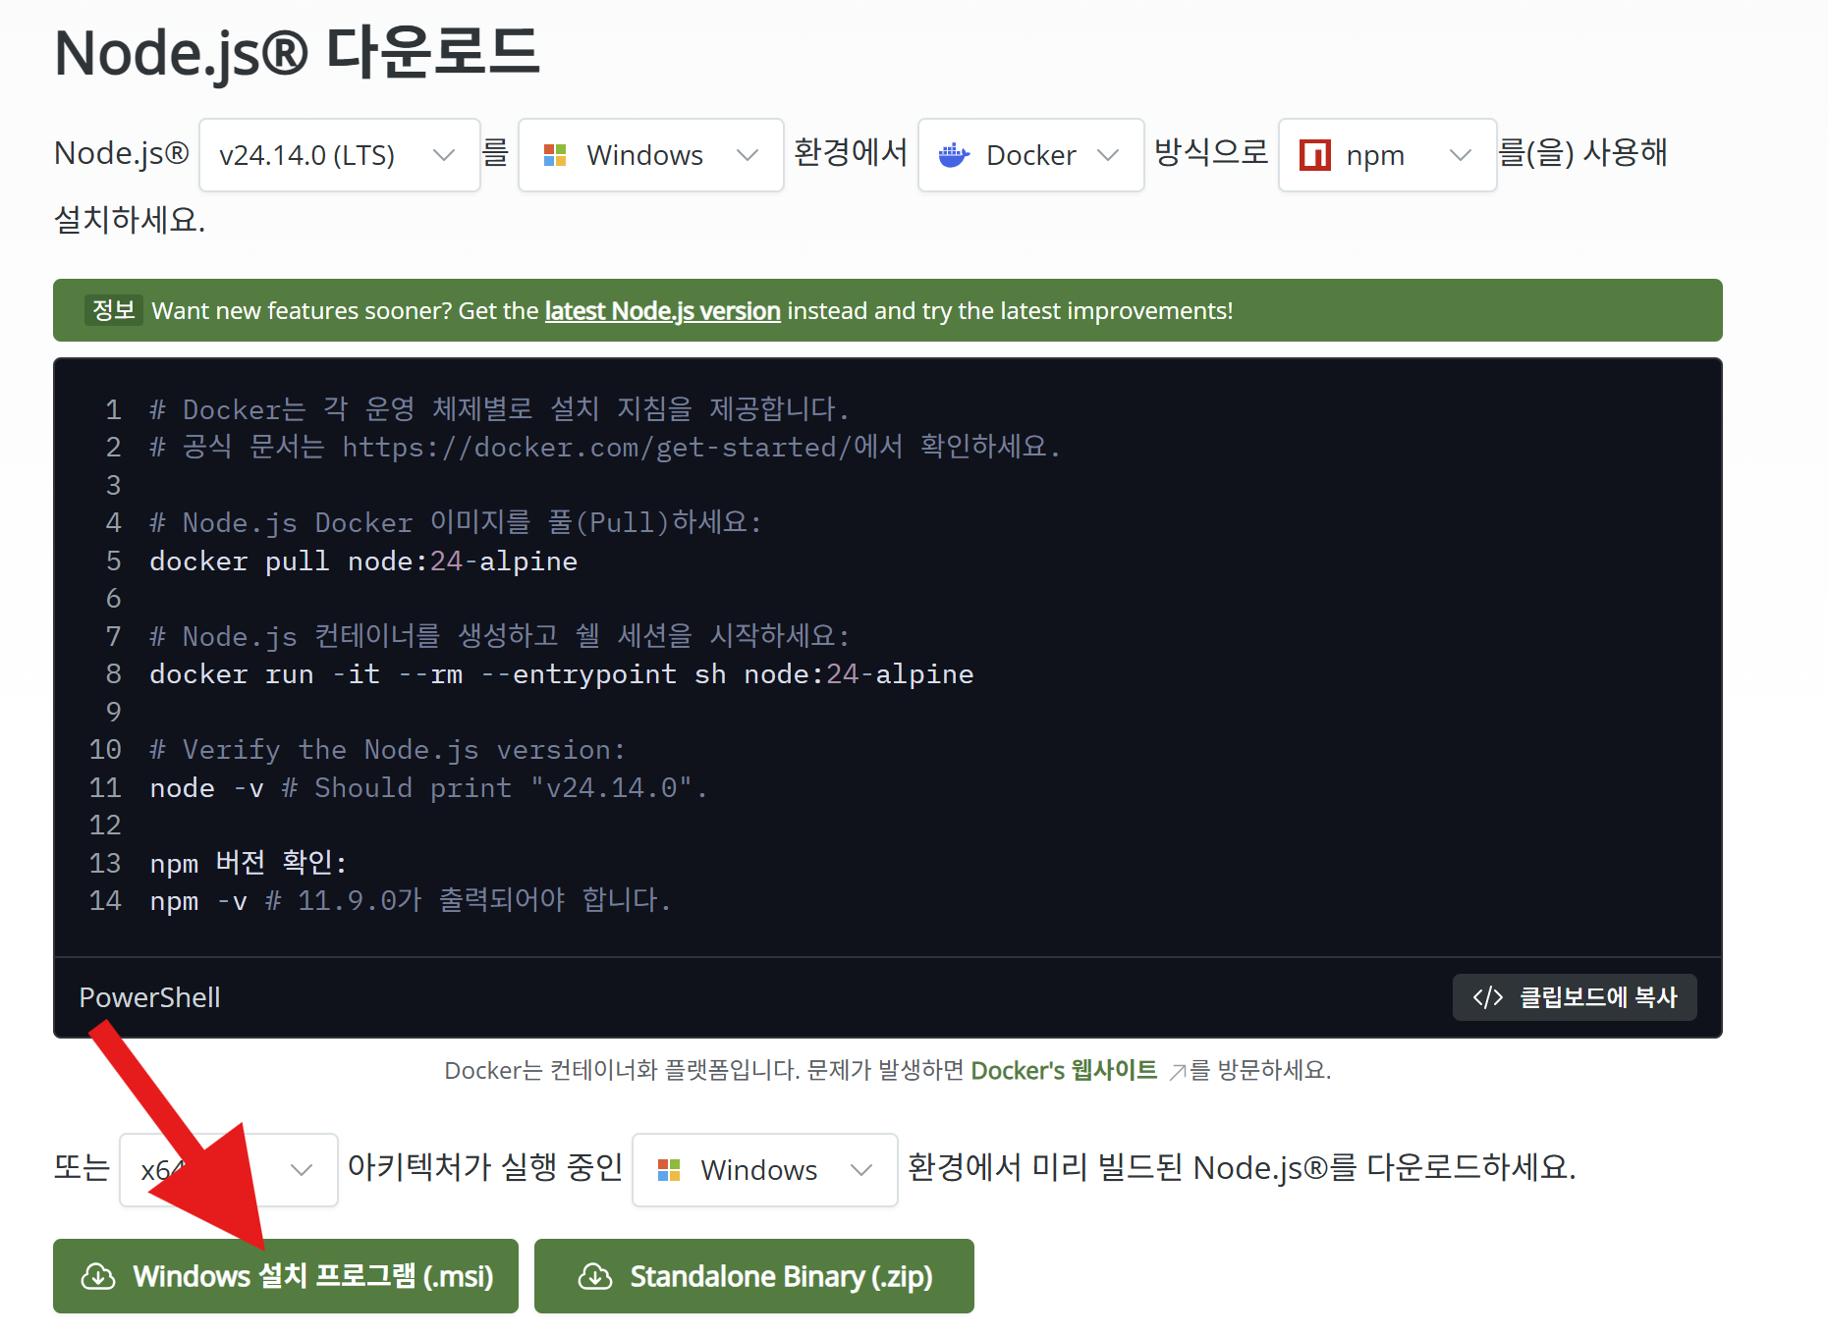Click the external link arrow after Docker's 웹사이트
Screen dimensions: 1828x1335
[x=1177, y=1072]
